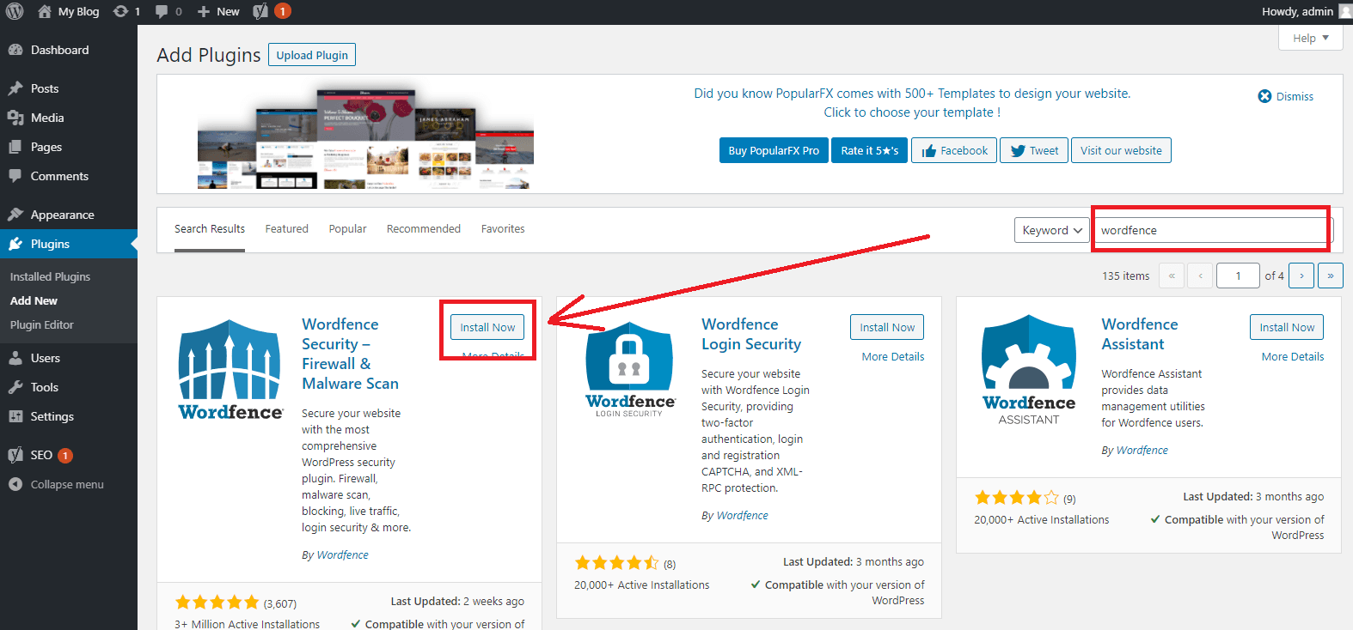The width and height of the screenshot is (1353, 630).
Task: Open Installed Plugins submenu item
Action: click(50, 276)
